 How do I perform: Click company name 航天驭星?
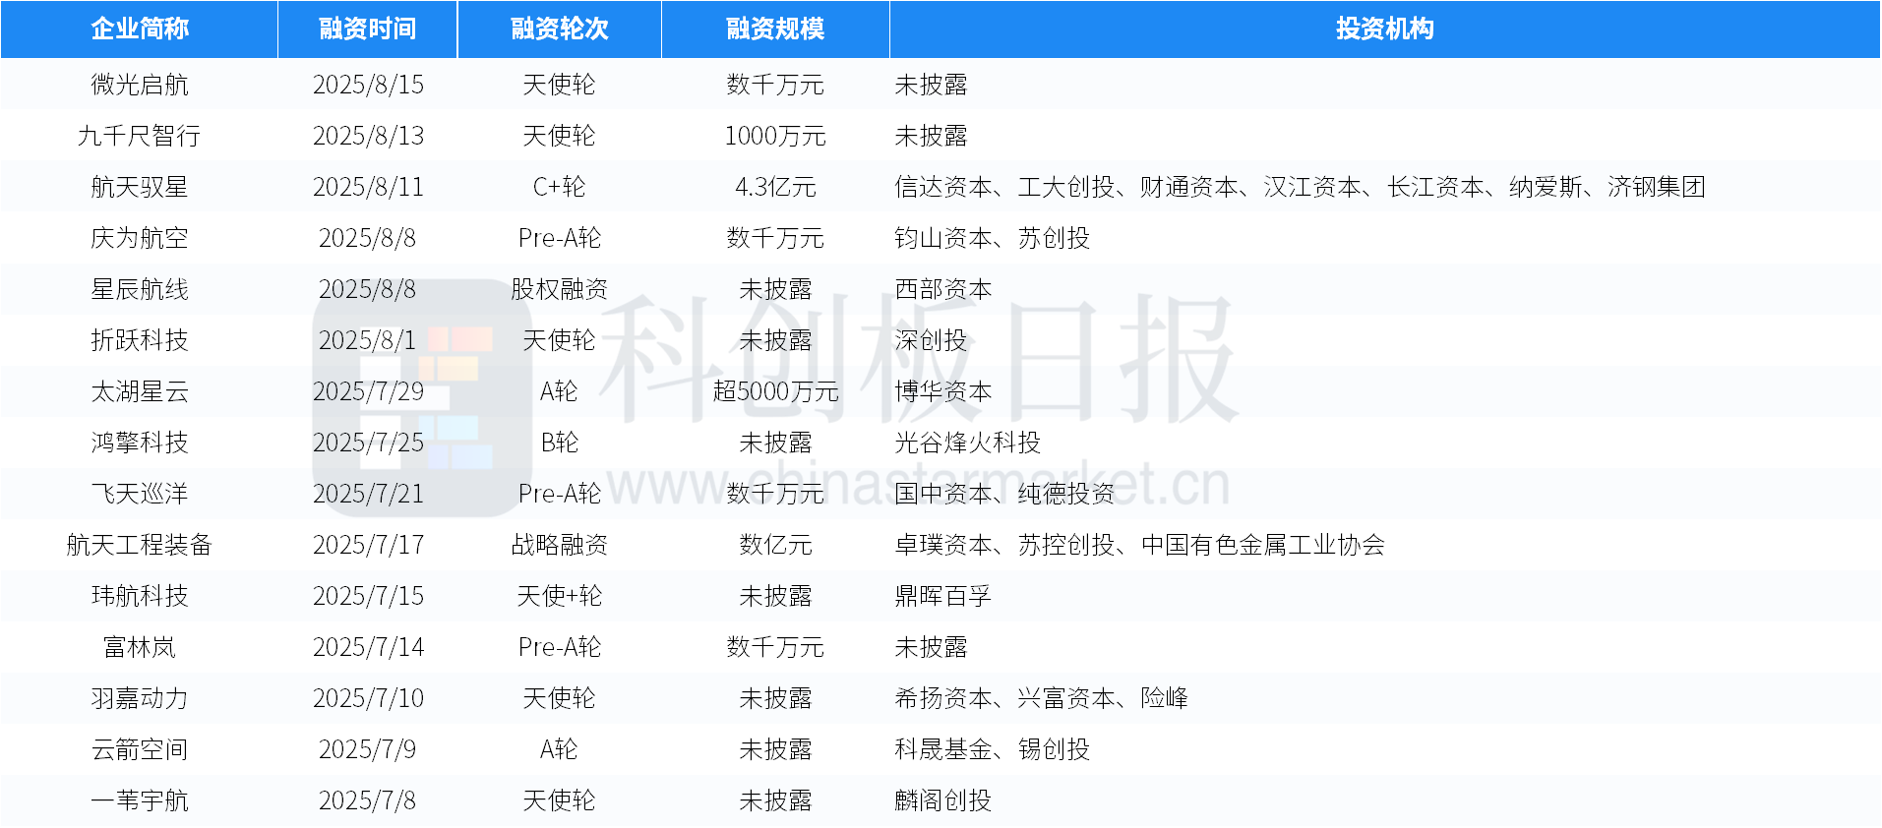(140, 187)
